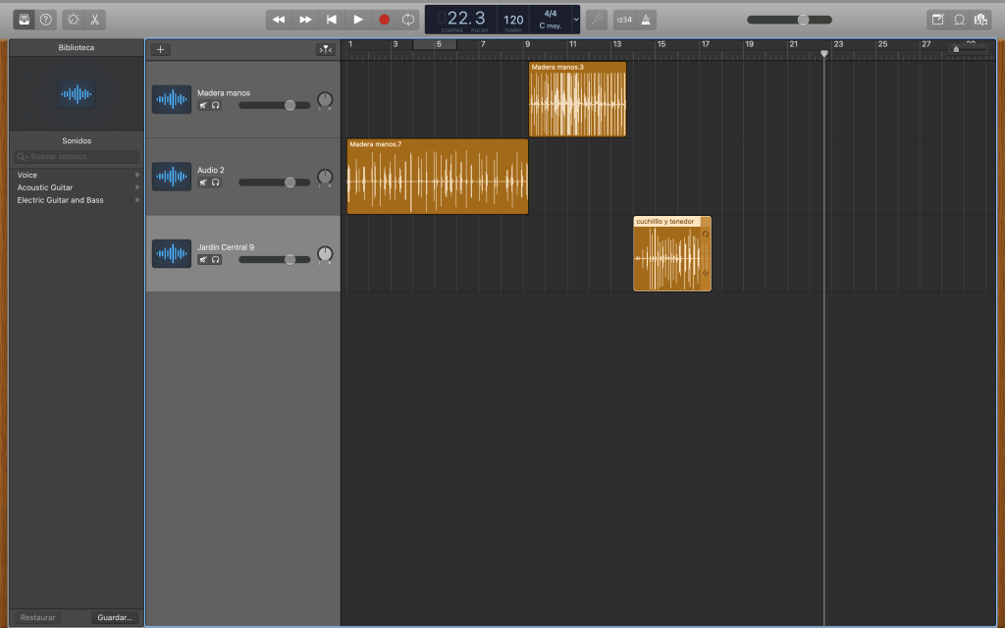Add a new track with plus button
The width and height of the screenshot is (1005, 628).
(x=161, y=49)
